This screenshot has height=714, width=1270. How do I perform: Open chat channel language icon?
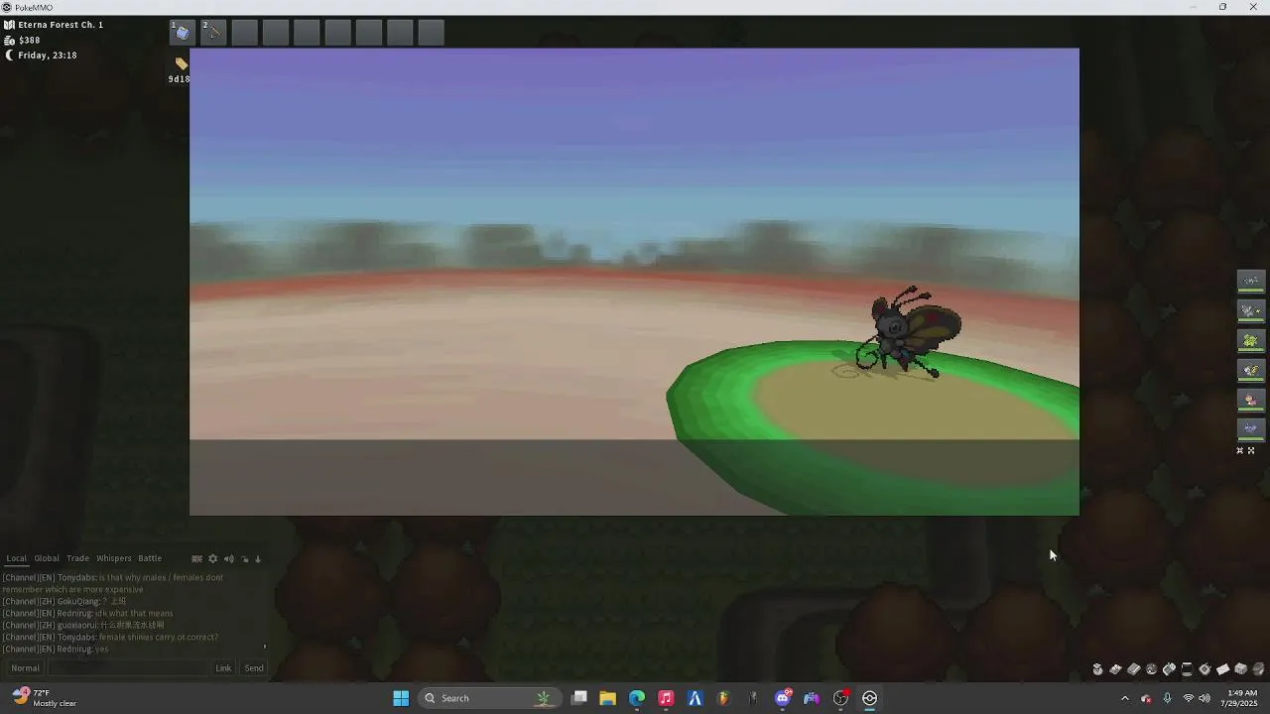coord(196,558)
